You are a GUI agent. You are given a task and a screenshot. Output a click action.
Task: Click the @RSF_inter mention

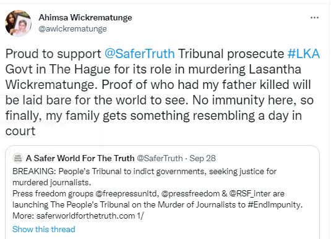click(249, 193)
